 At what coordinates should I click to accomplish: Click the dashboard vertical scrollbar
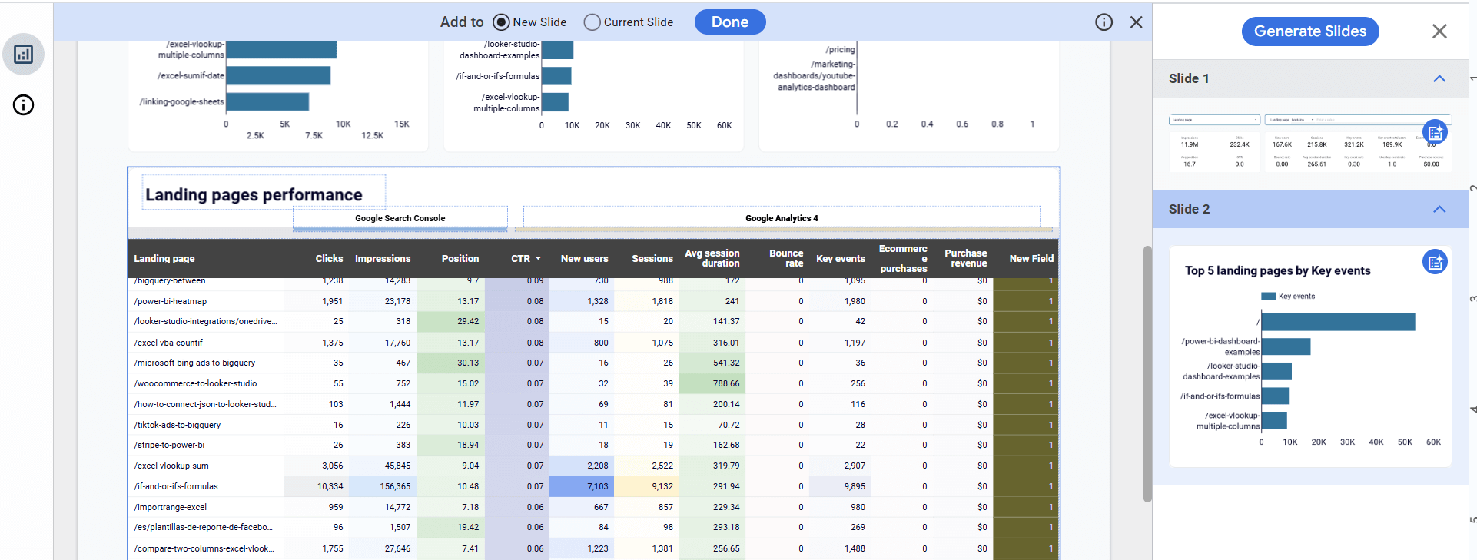coord(1147,373)
